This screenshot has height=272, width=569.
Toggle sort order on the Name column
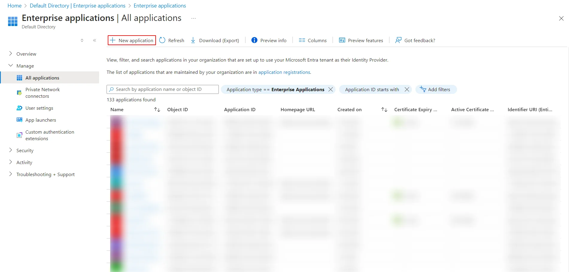tap(157, 109)
